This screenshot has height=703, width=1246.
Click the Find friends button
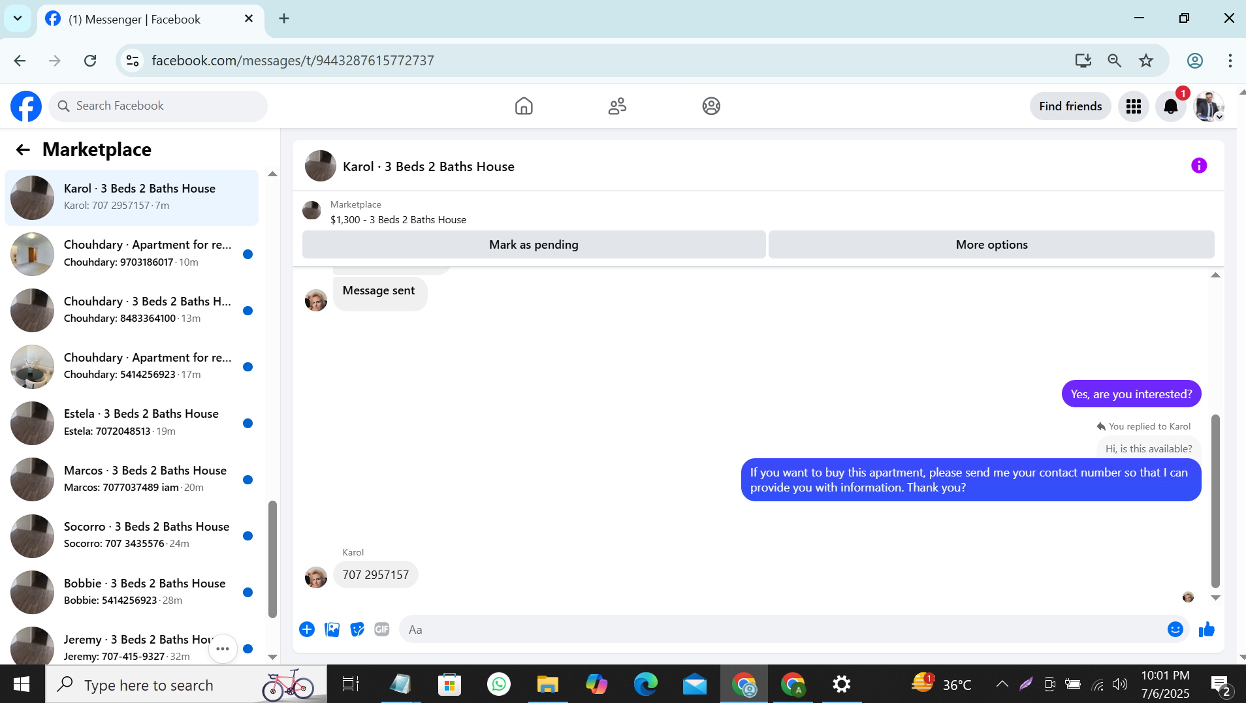(x=1070, y=106)
